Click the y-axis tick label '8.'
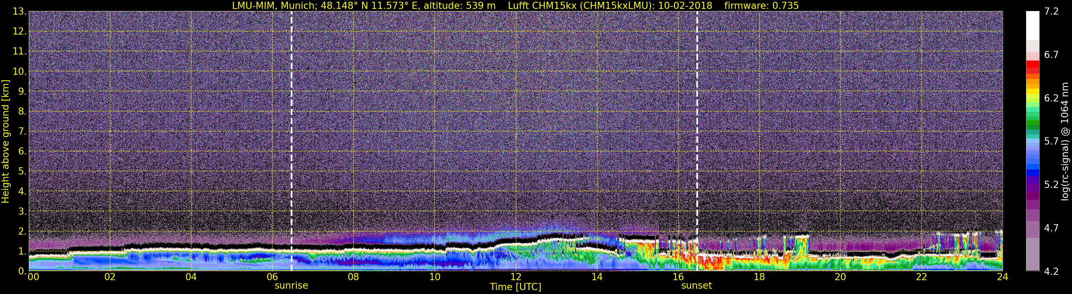 pos(22,111)
